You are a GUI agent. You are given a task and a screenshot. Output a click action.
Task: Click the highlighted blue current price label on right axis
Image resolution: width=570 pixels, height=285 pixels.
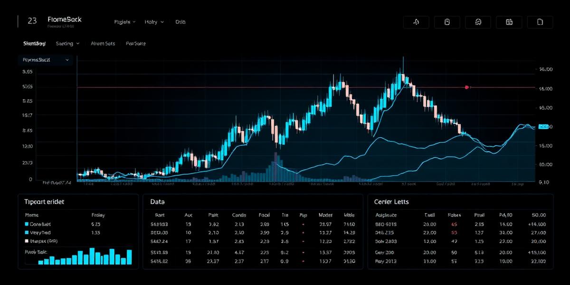click(x=543, y=127)
